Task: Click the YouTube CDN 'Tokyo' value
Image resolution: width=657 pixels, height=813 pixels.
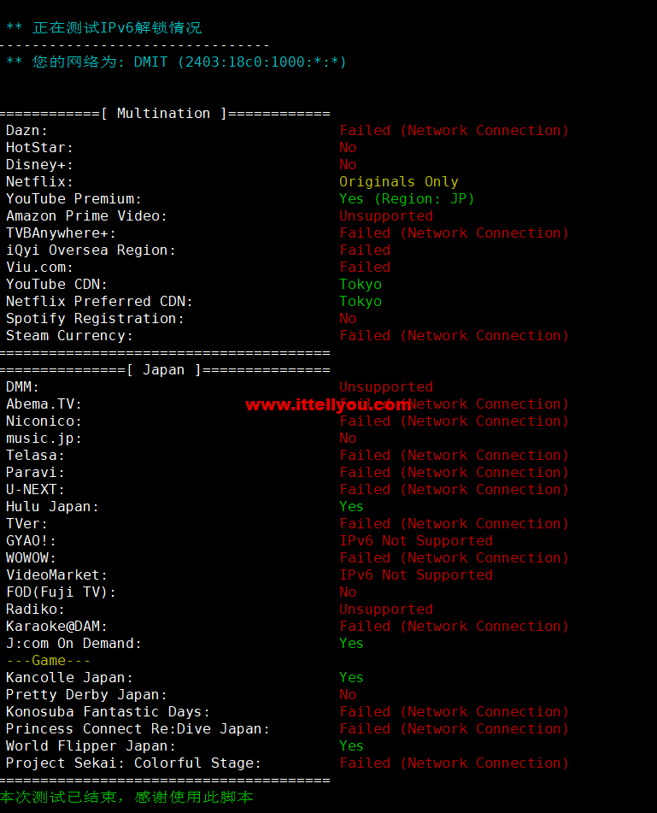Action: [360, 284]
